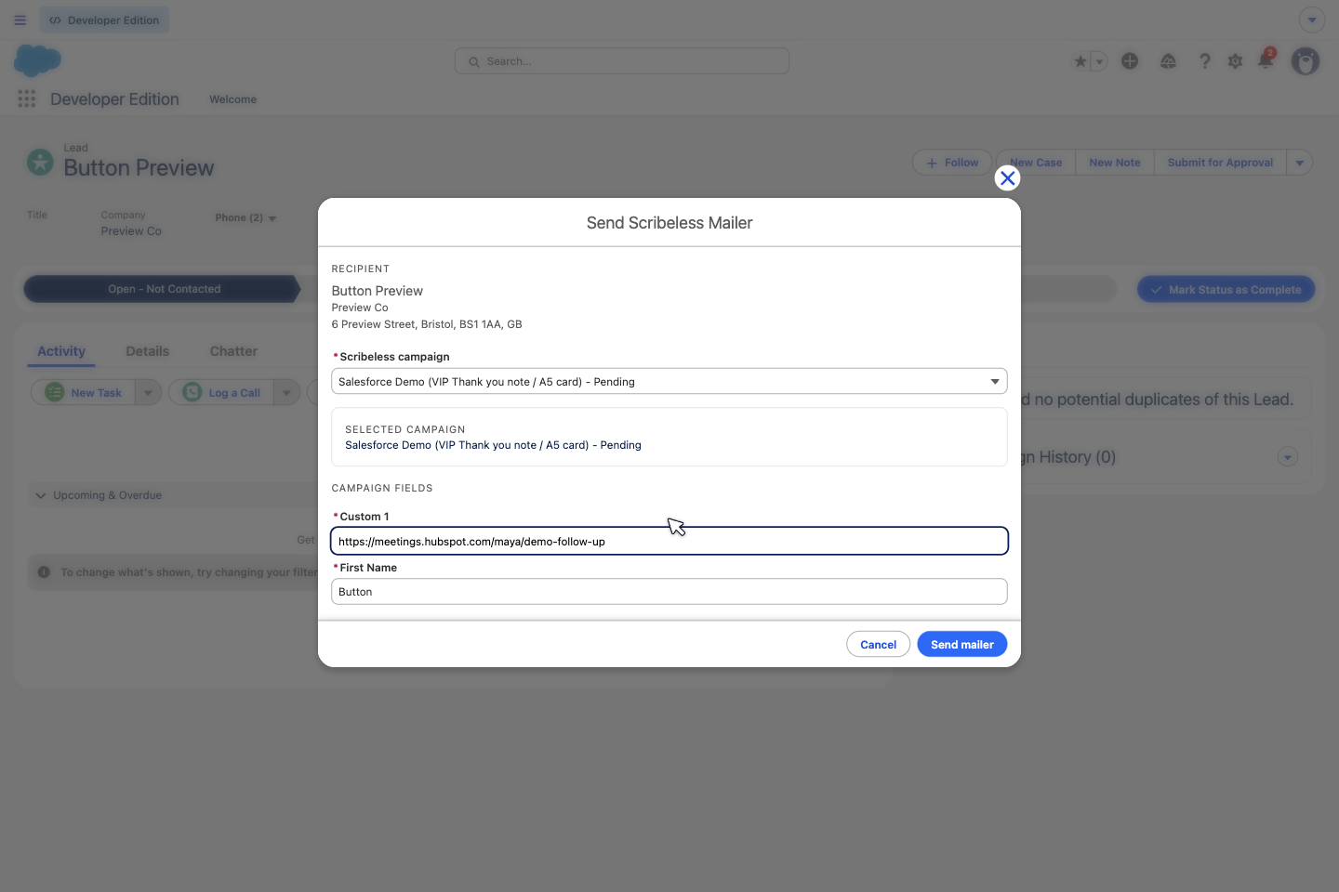Screen dimensions: 1339x892
Task: Open the Help question mark icon
Action: pyautogui.click(x=1204, y=60)
